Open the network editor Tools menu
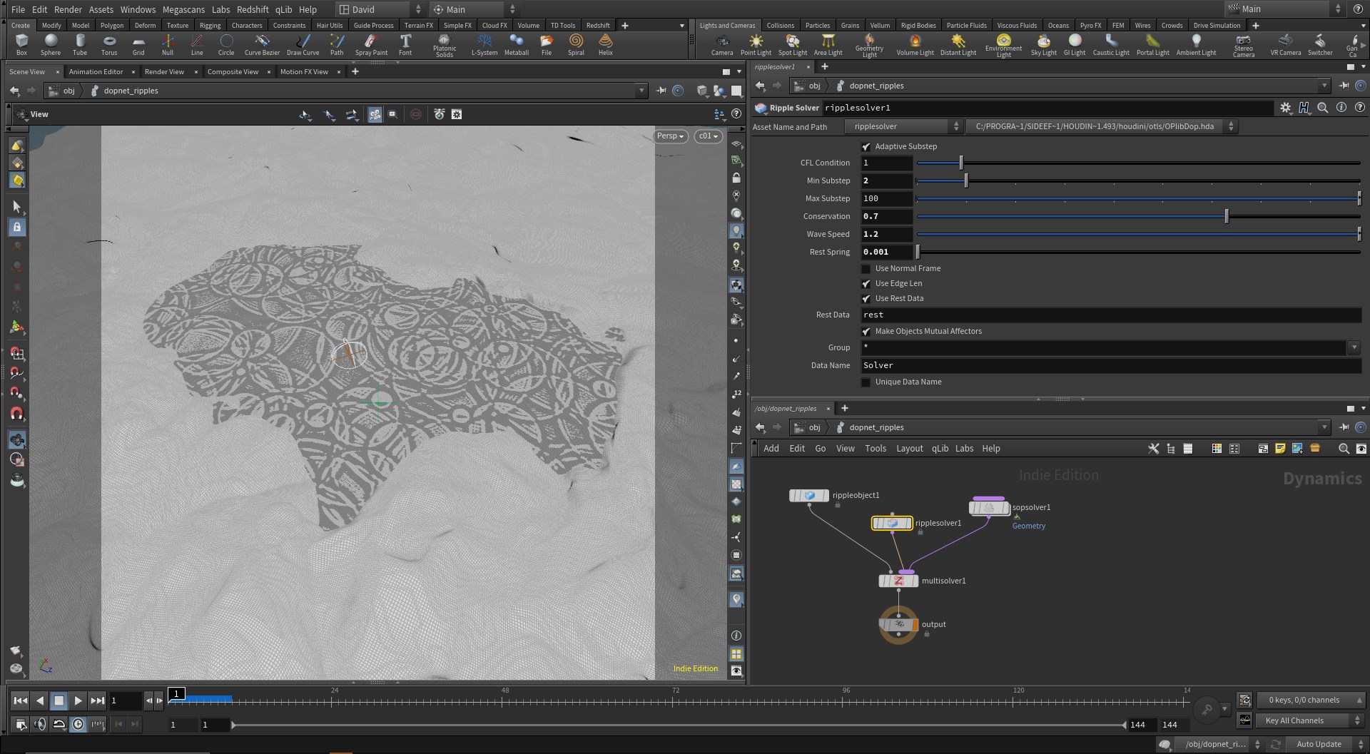The height and width of the screenshot is (754, 1370). [876, 449]
